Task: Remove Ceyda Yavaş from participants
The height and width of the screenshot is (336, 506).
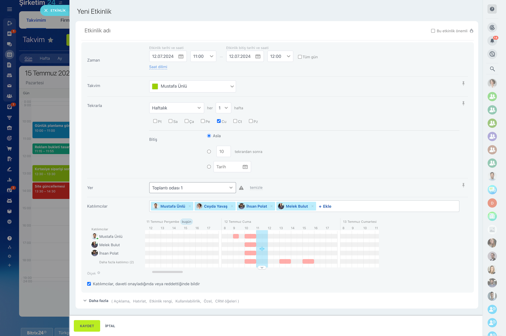Action: tap(232, 206)
